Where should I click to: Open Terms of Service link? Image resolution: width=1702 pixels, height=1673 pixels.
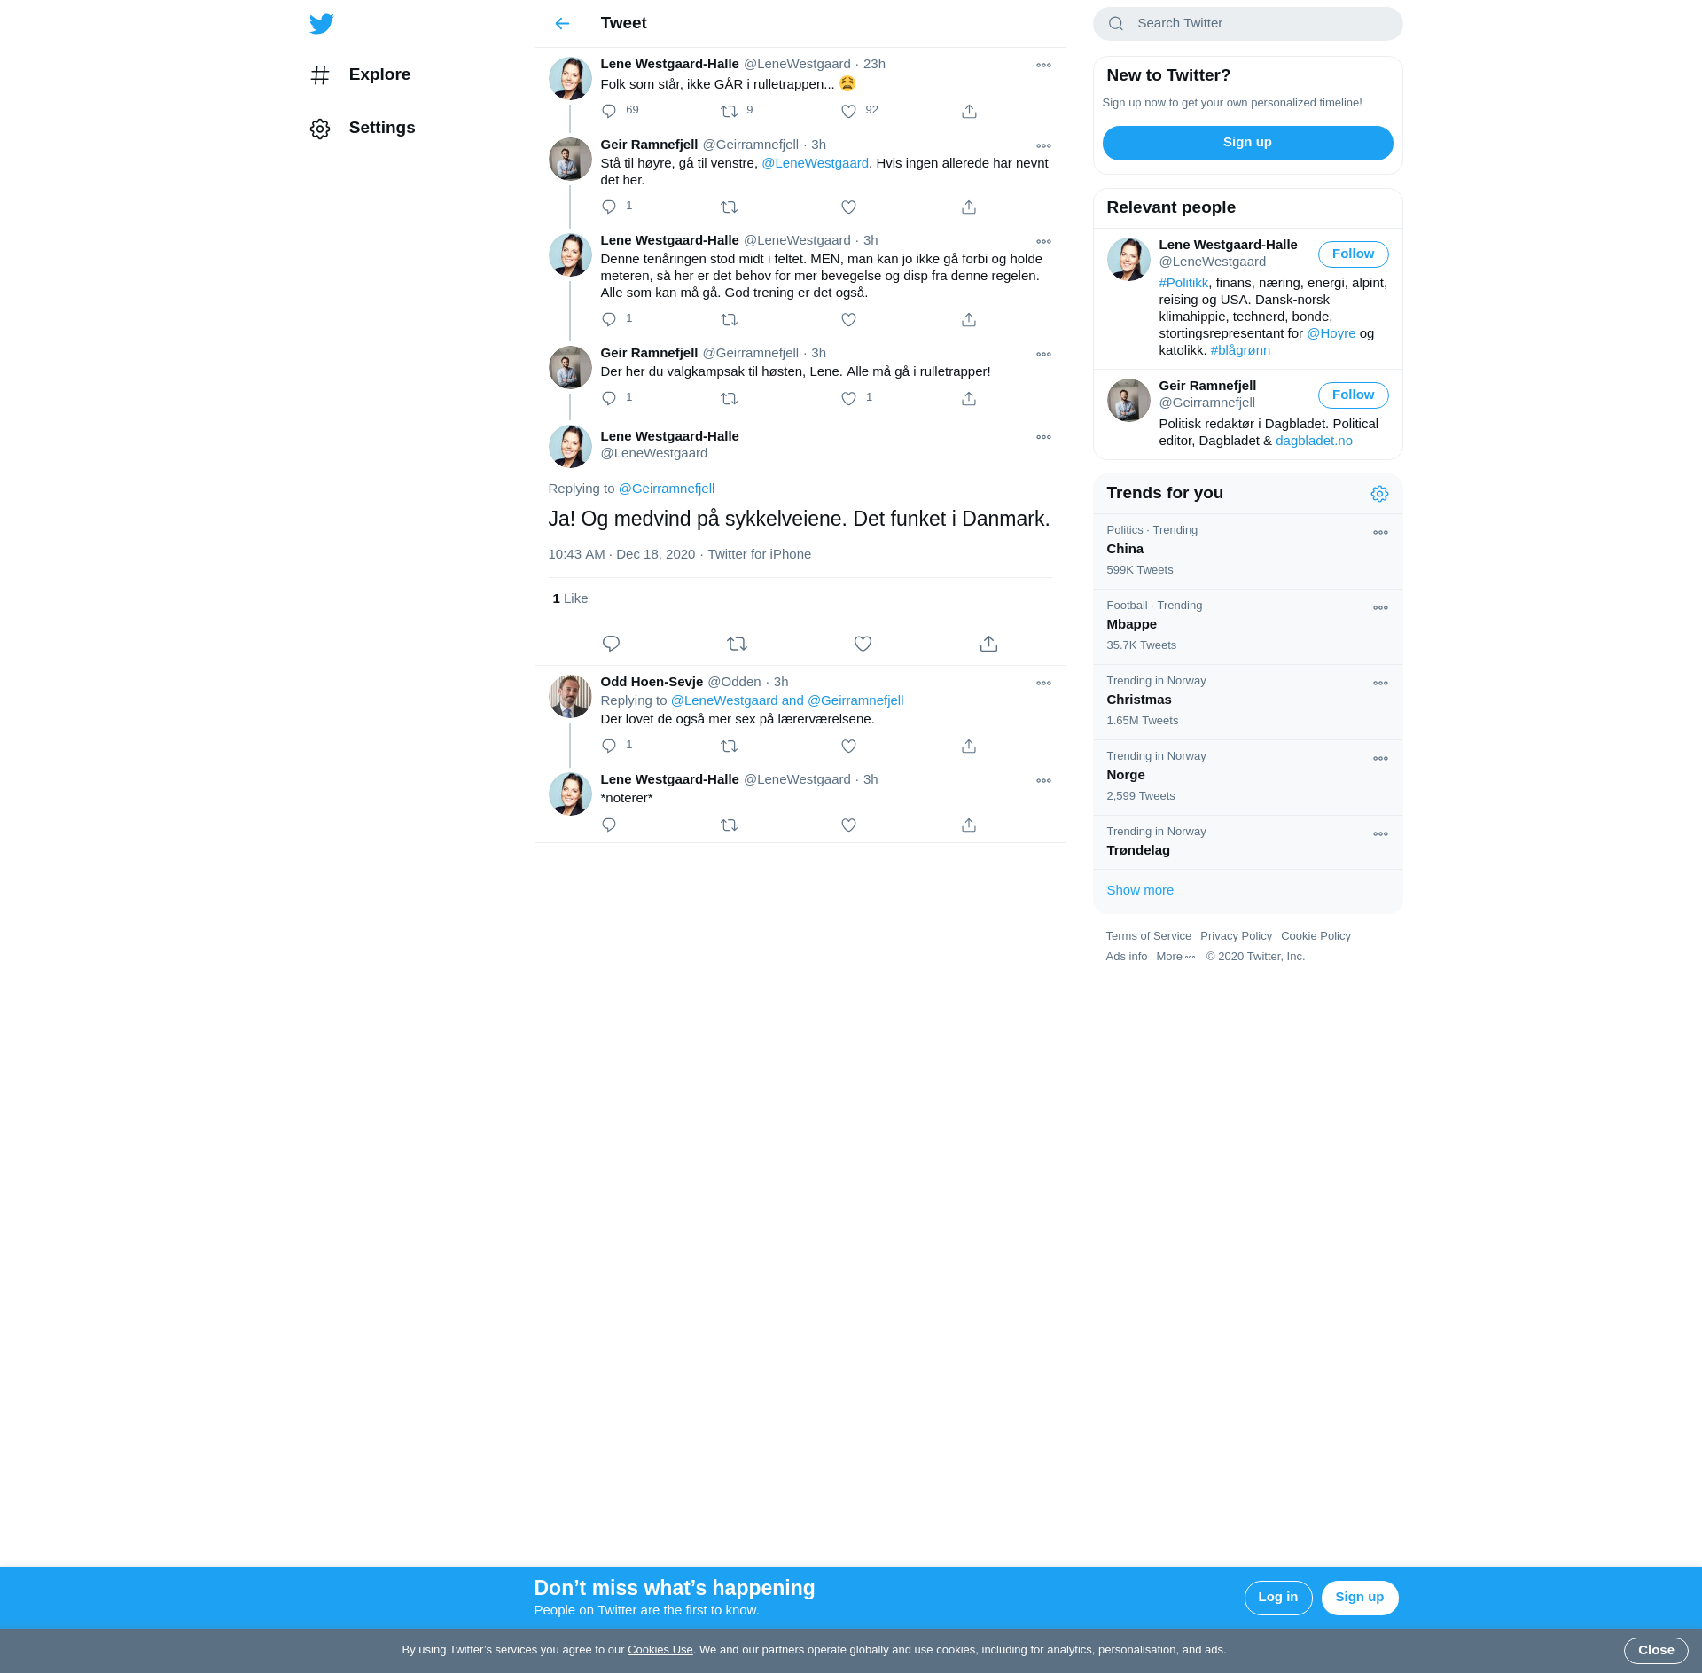click(x=1148, y=936)
